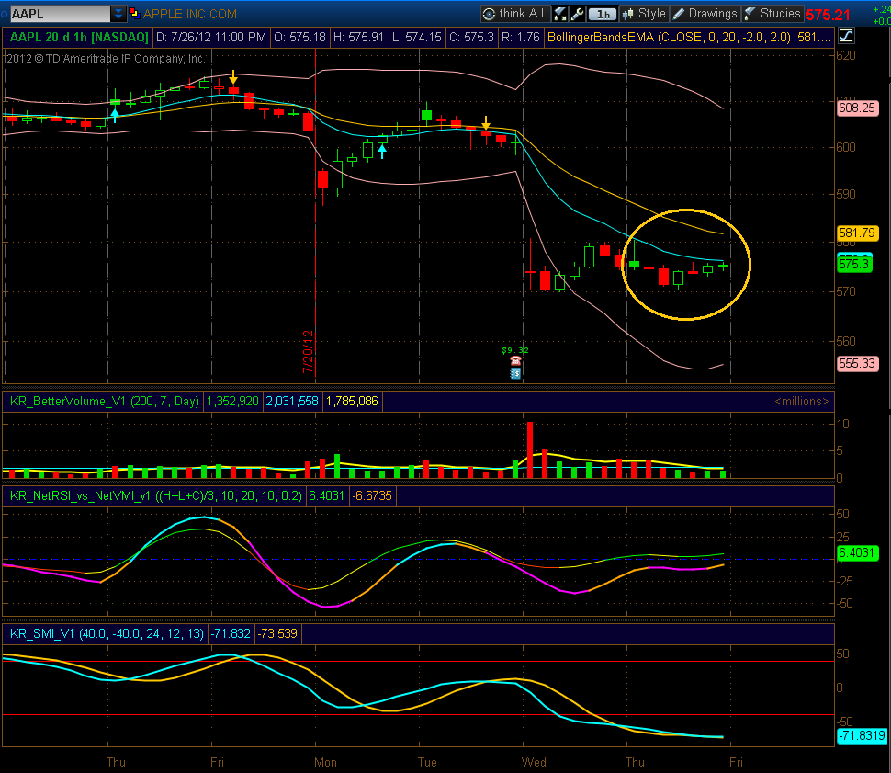The width and height of the screenshot is (891, 773).
Task: Click the KR_NetRSI_vs_NetVMI_v1 study label
Action: 156,496
